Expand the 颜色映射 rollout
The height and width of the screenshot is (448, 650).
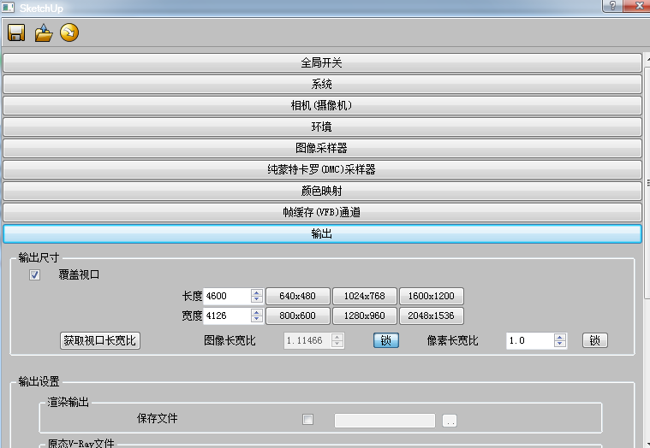coord(322,191)
